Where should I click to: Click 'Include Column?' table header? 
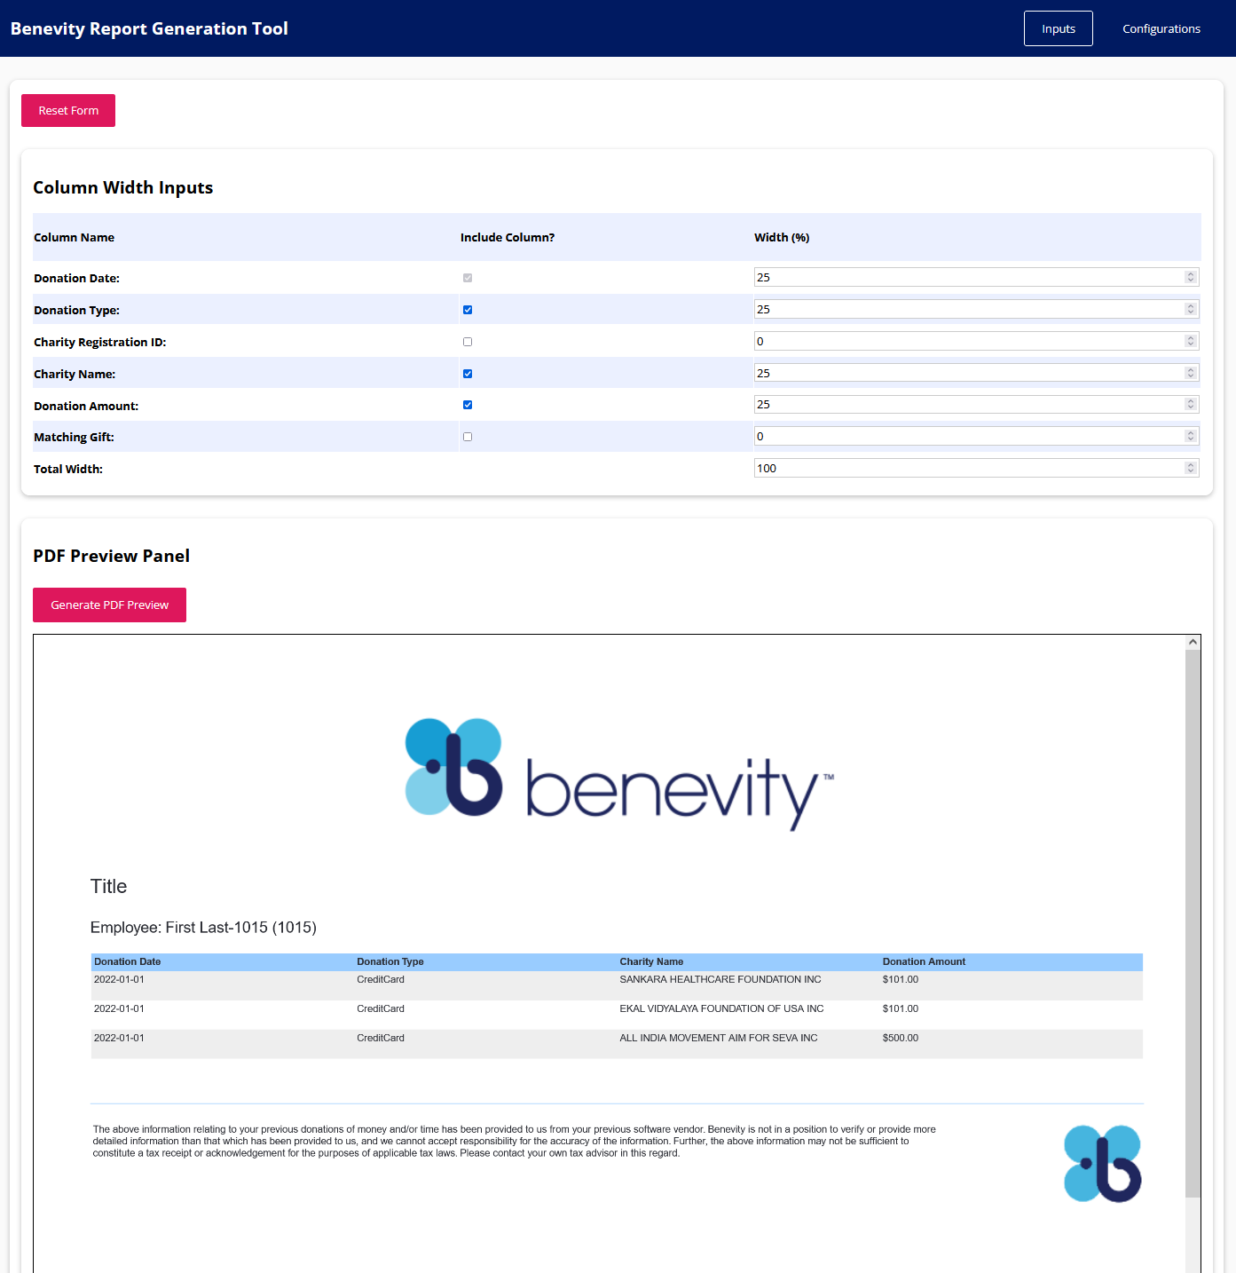[x=508, y=237]
